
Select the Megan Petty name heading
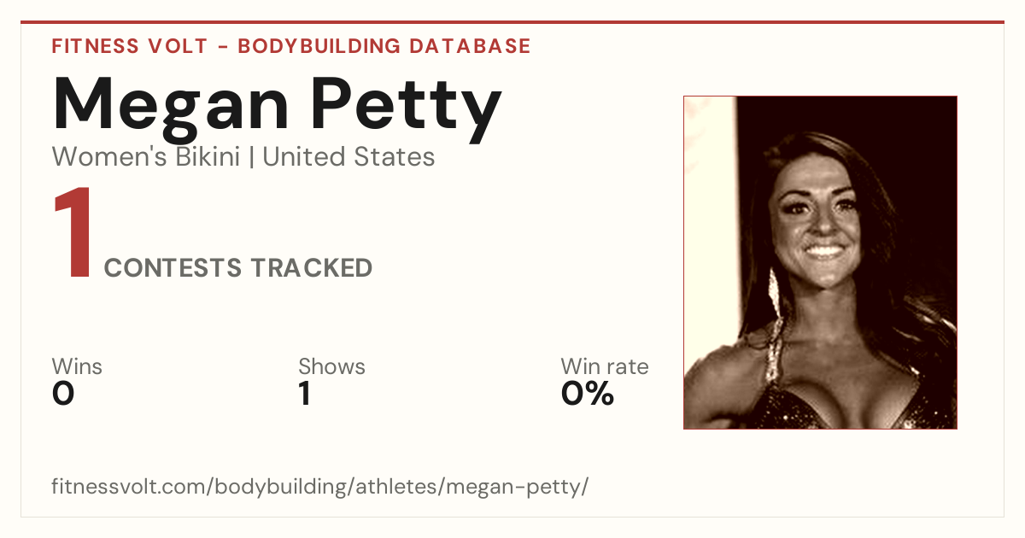click(x=277, y=109)
